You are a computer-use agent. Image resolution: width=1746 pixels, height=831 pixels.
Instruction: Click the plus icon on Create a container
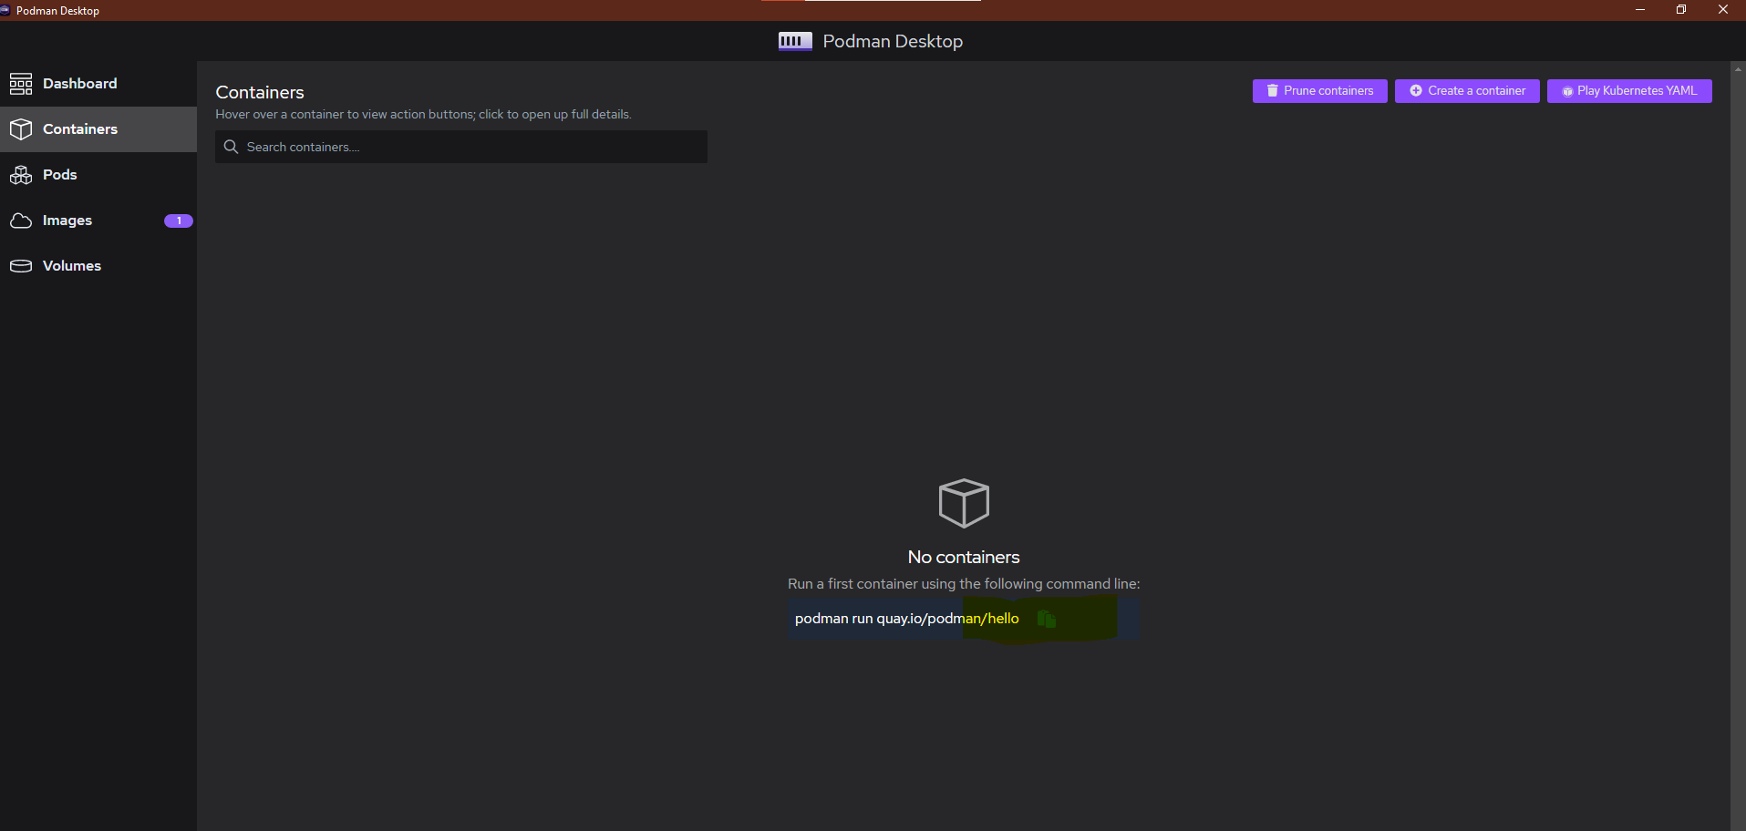[x=1415, y=90]
